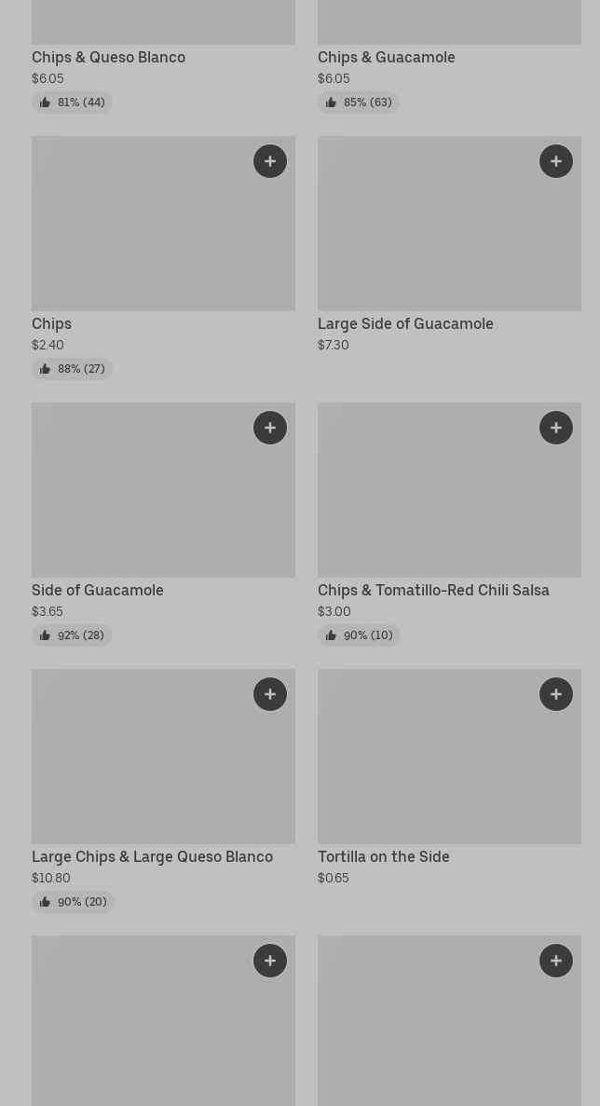Select the Chips & Tomatillo-Red Chili Salsa title
600x1106 pixels.
(x=433, y=591)
